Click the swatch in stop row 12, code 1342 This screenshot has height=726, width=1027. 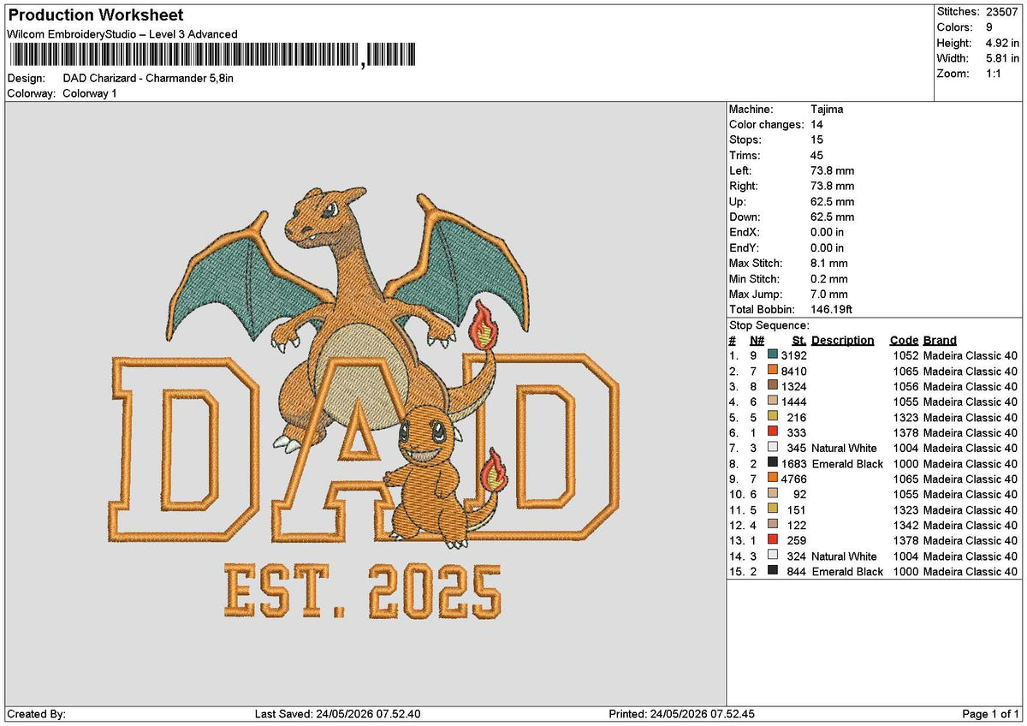[773, 525]
